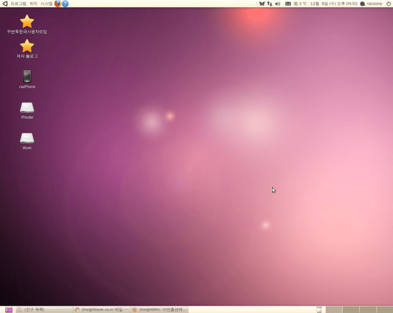
Task: Open the Firefox browser launcher in top panel
Action: click(57, 4)
